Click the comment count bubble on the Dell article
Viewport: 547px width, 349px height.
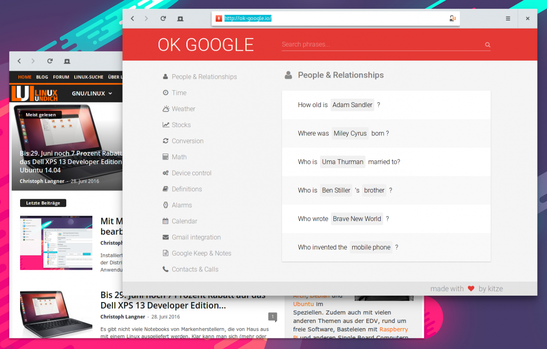[x=272, y=317]
